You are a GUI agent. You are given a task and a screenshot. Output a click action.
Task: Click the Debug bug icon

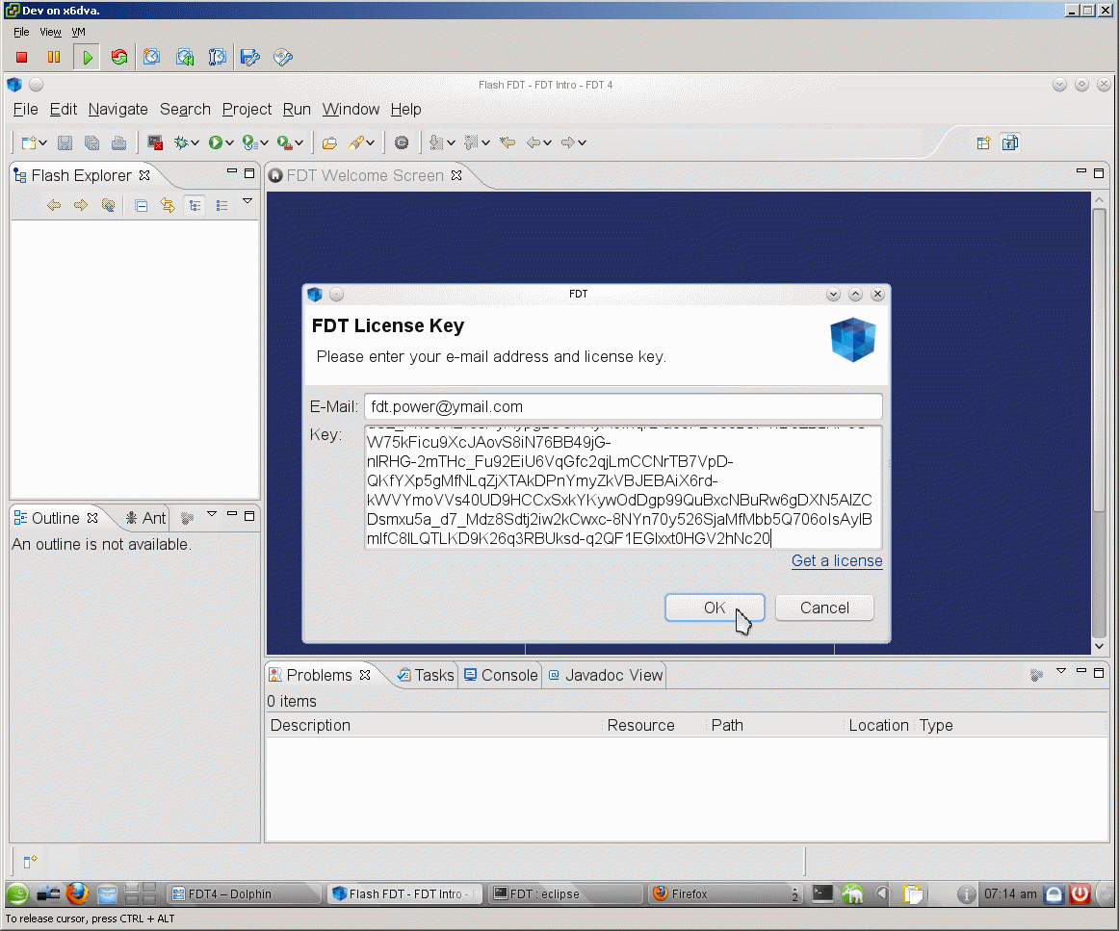[181, 142]
